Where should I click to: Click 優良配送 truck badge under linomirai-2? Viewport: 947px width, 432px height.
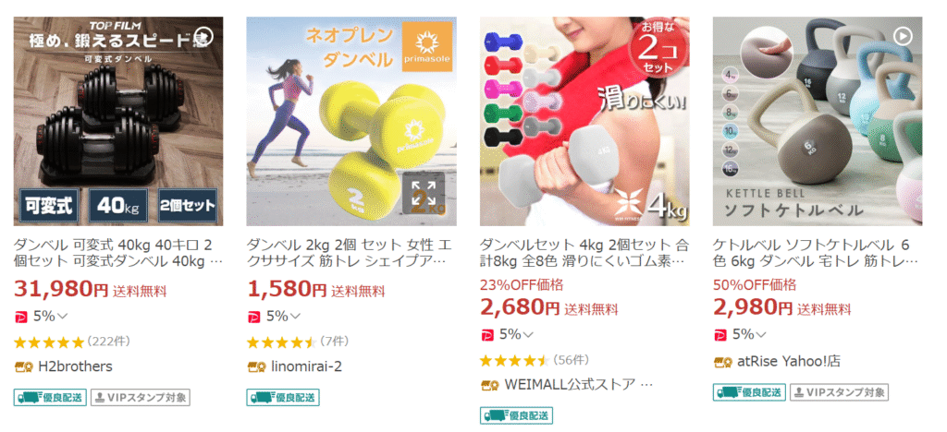(x=283, y=398)
